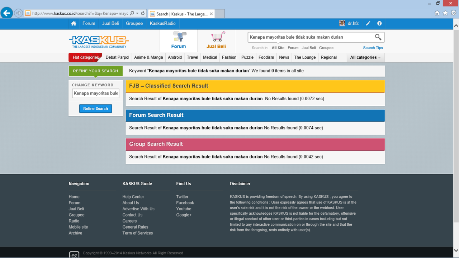Image resolution: width=459 pixels, height=258 pixels.
Task: Open the footer Mobile site link
Action: click(78, 227)
